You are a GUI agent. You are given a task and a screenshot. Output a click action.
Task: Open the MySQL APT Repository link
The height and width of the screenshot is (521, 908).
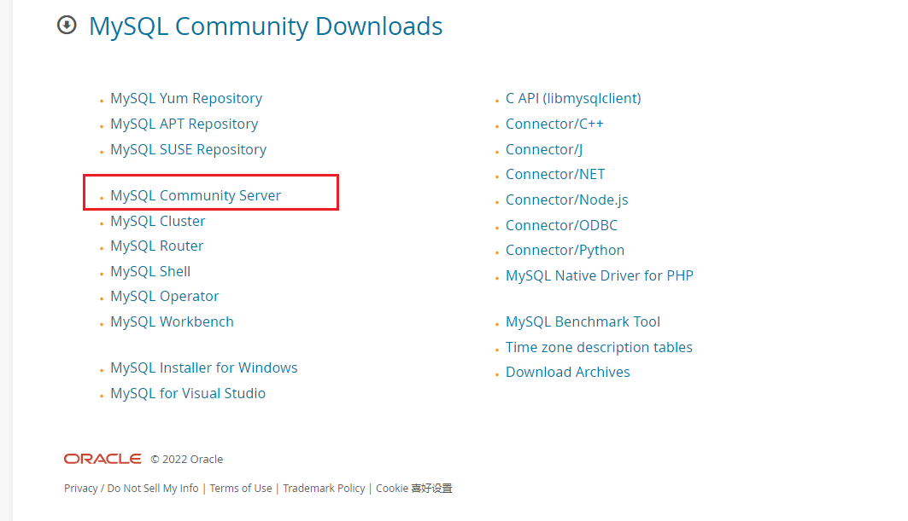(185, 124)
